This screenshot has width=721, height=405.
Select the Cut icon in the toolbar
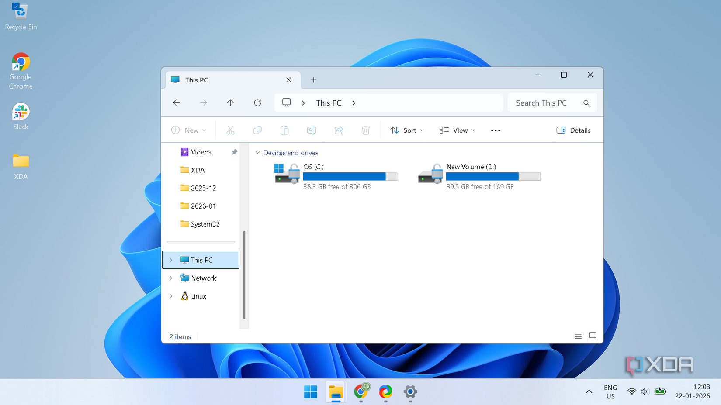click(x=230, y=130)
